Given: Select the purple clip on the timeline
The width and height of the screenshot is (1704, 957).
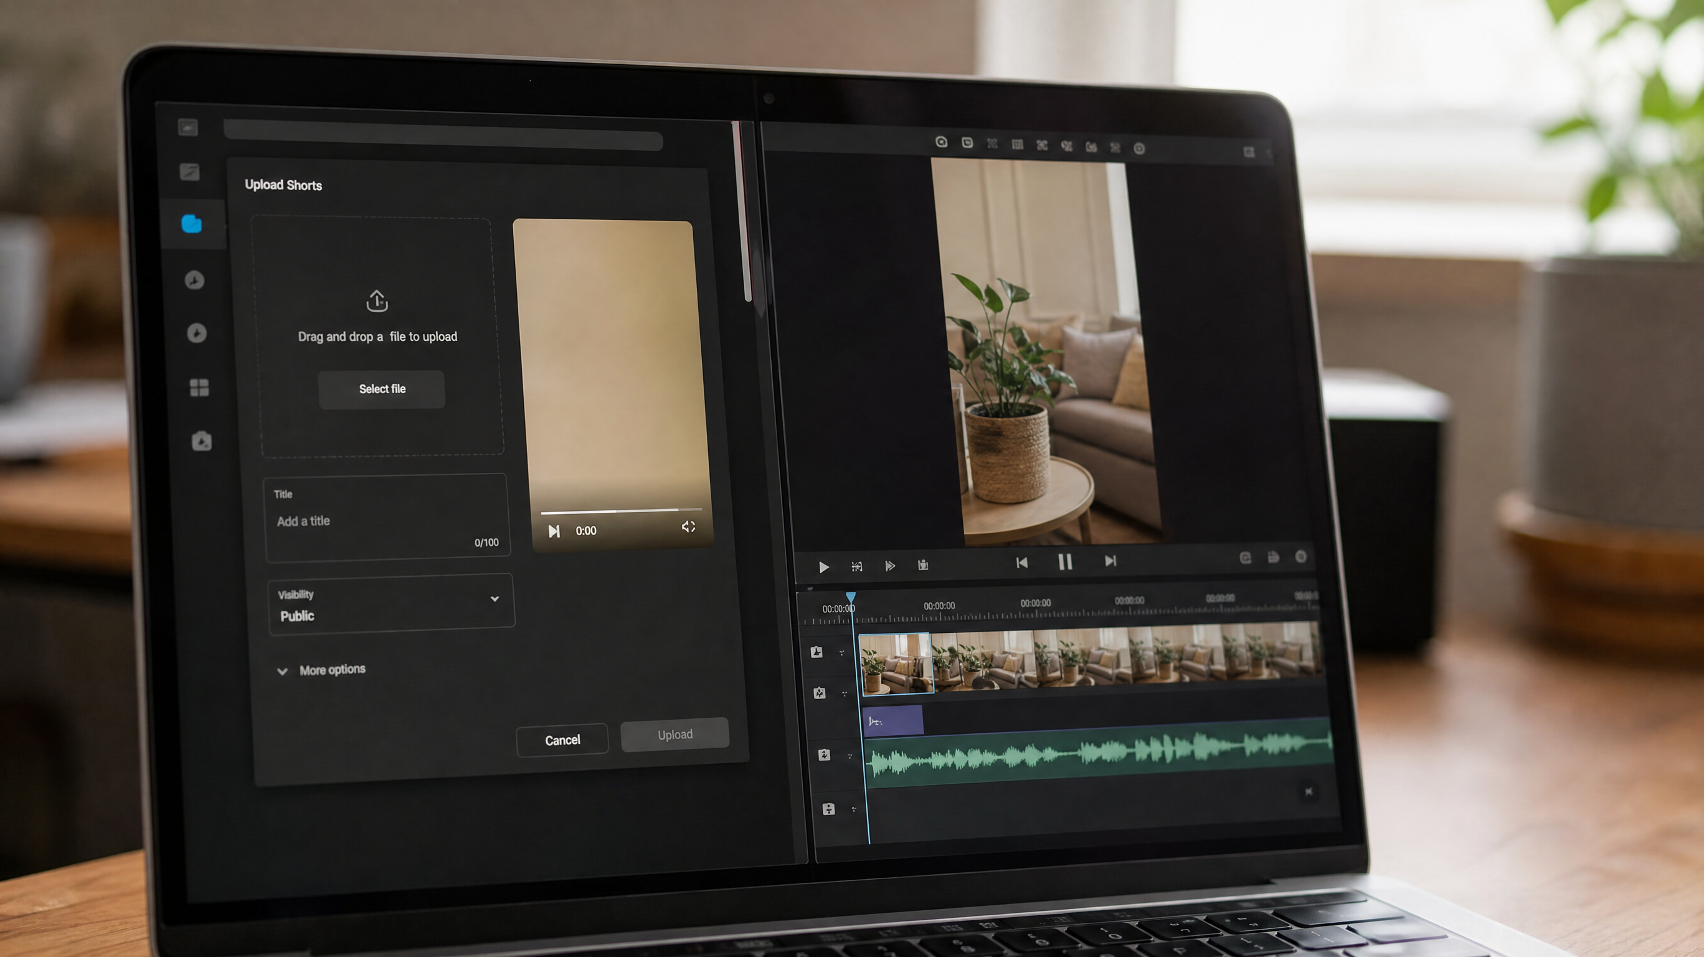Looking at the screenshot, I should tap(893, 721).
